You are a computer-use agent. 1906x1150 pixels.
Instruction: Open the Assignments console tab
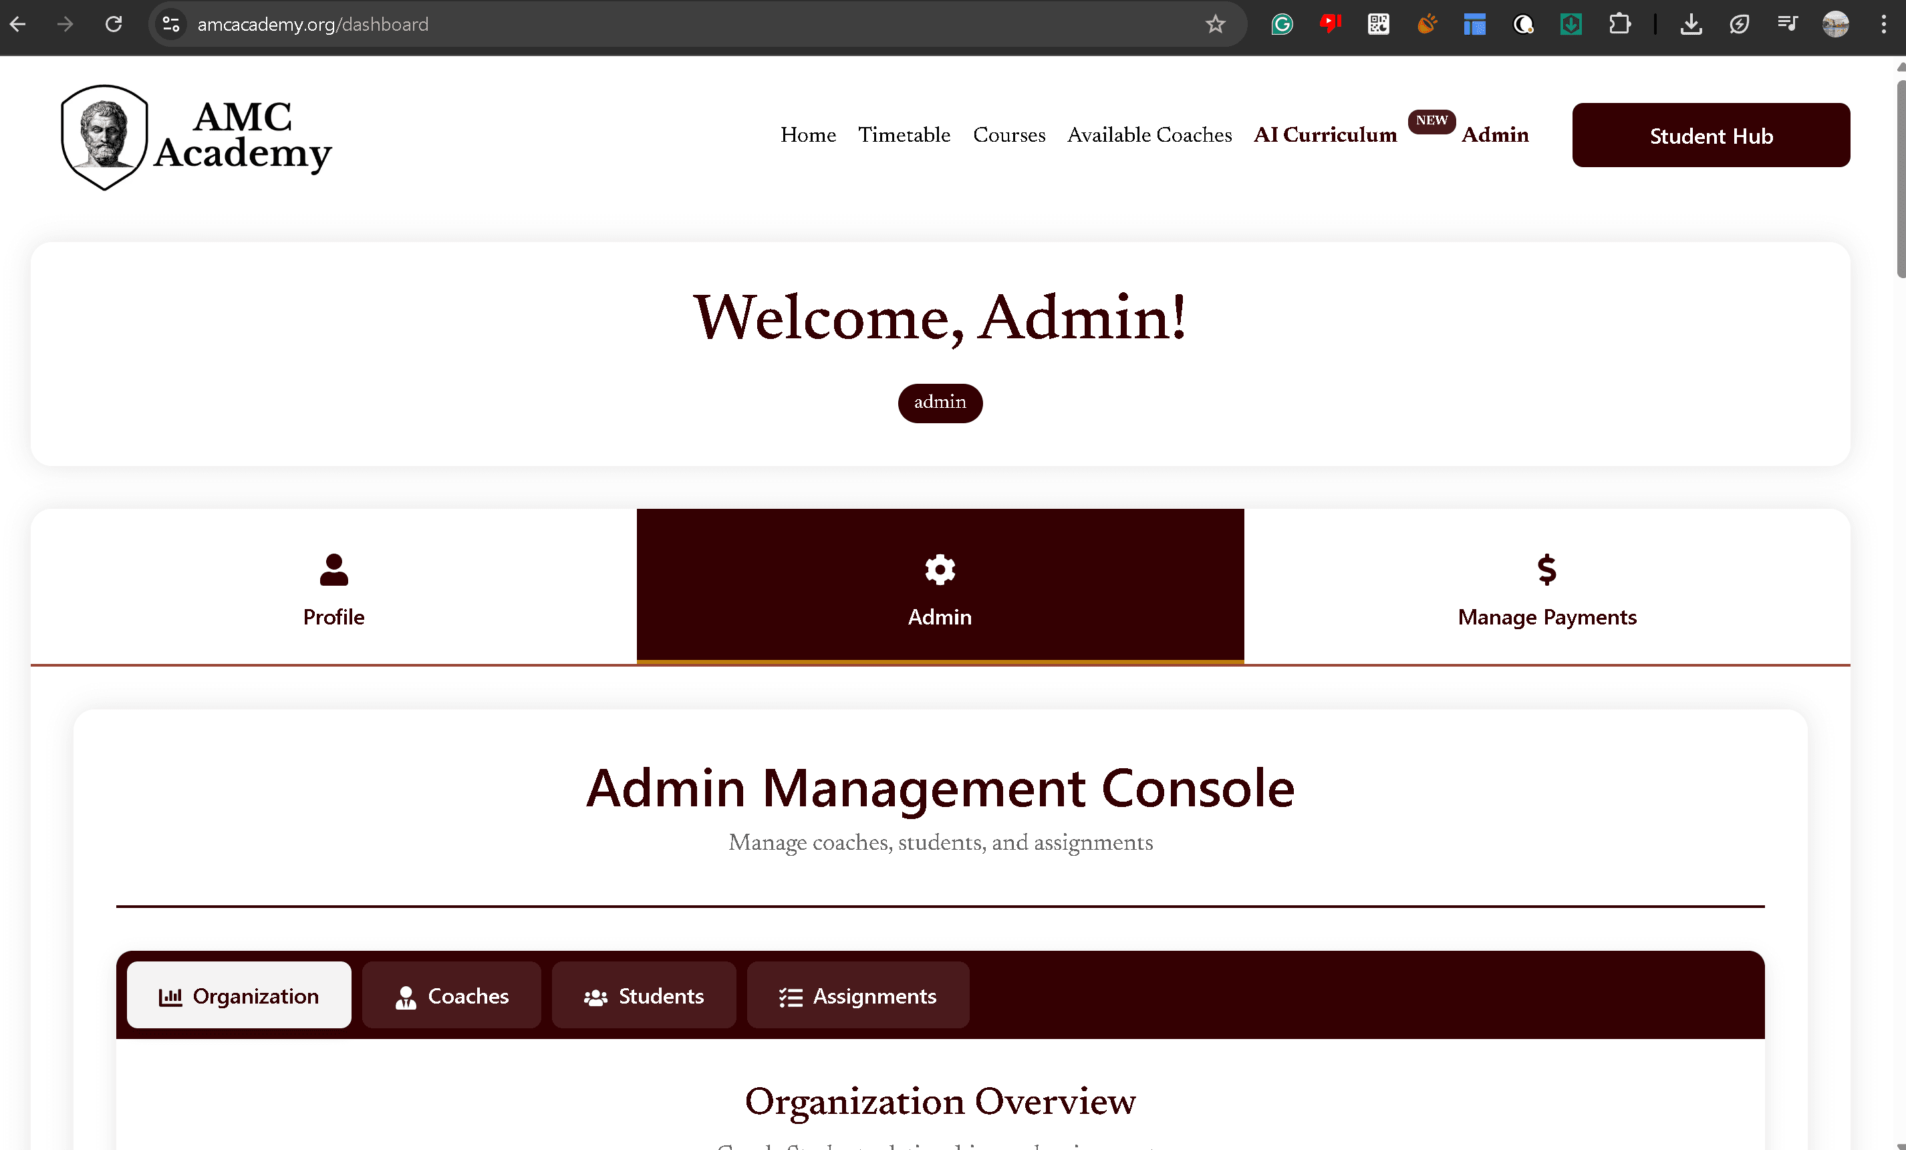click(858, 996)
